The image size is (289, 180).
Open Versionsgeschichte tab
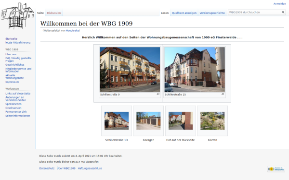[x=212, y=13]
